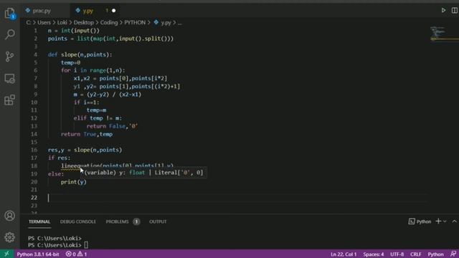Open the launch profile dropdown beside plus
This screenshot has width=459, height=258.
pos(445,221)
